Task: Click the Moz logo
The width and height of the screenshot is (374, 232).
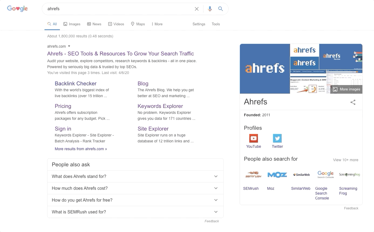Action: click(x=277, y=175)
